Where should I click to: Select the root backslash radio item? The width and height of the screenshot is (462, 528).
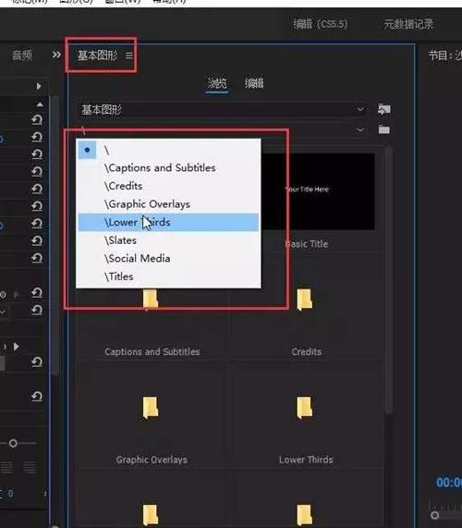point(87,150)
